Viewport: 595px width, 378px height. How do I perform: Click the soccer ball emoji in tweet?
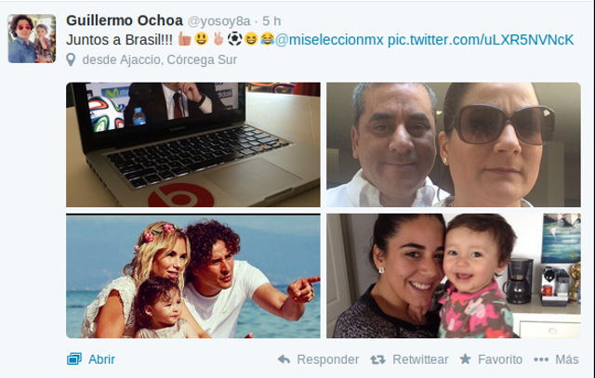(x=234, y=39)
